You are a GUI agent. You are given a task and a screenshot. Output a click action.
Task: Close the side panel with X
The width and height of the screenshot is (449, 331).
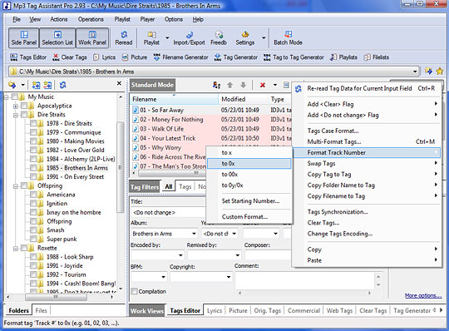[119, 83]
